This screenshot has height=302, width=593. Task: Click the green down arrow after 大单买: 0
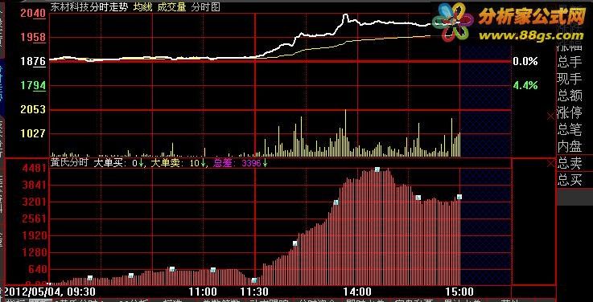[x=141, y=163]
